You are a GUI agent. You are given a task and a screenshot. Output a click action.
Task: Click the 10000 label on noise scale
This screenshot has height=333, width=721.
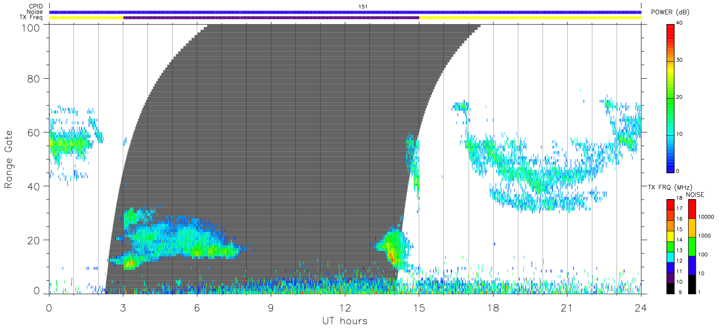point(707,217)
